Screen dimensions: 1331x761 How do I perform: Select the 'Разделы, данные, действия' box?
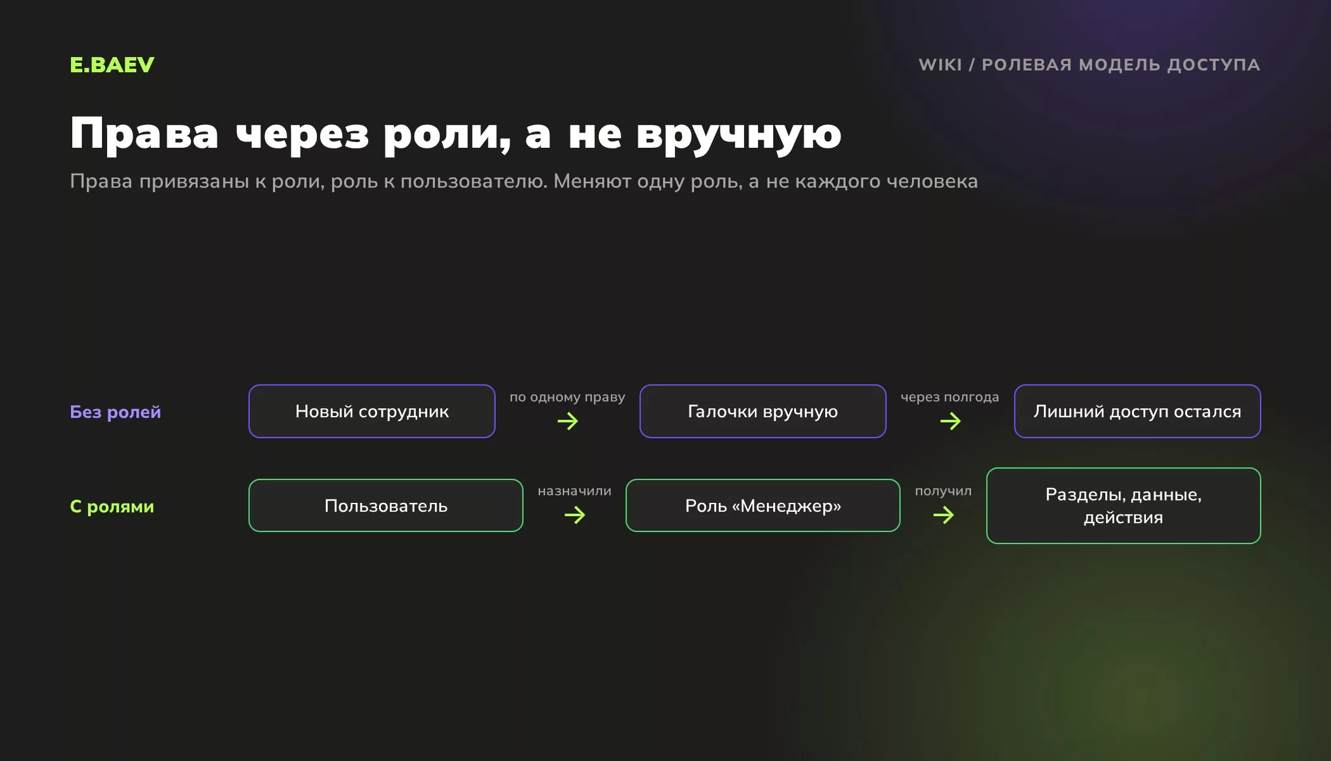[x=1123, y=505]
